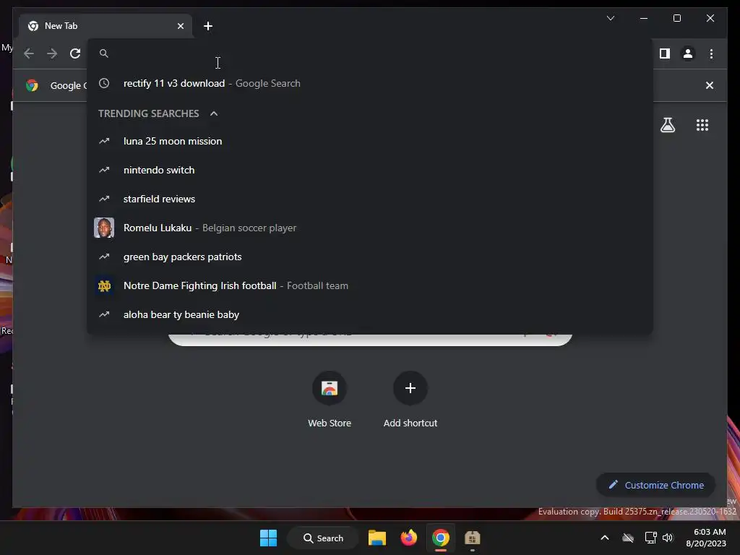
Task: Open the Chrome three-dot menu
Action: click(x=711, y=53)
